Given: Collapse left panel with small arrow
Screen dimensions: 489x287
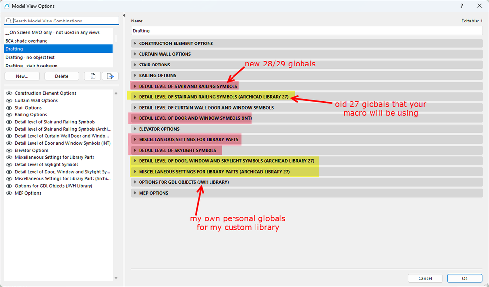Looking at the screenshot, I should (124, 15).
